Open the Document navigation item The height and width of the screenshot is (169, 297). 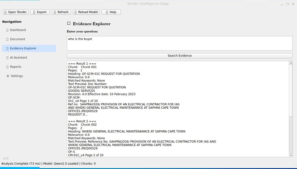(x=29, y=39)
